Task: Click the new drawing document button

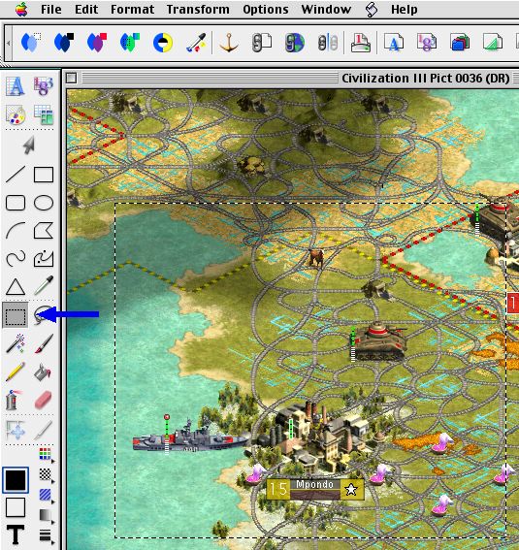Action: tap(493, 43)
